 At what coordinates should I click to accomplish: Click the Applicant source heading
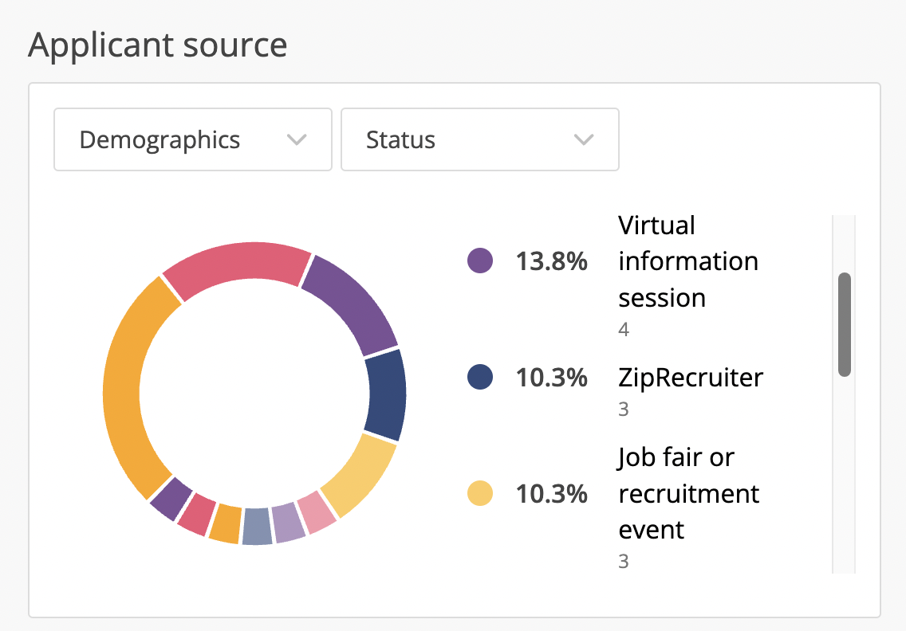coord(157,45)
